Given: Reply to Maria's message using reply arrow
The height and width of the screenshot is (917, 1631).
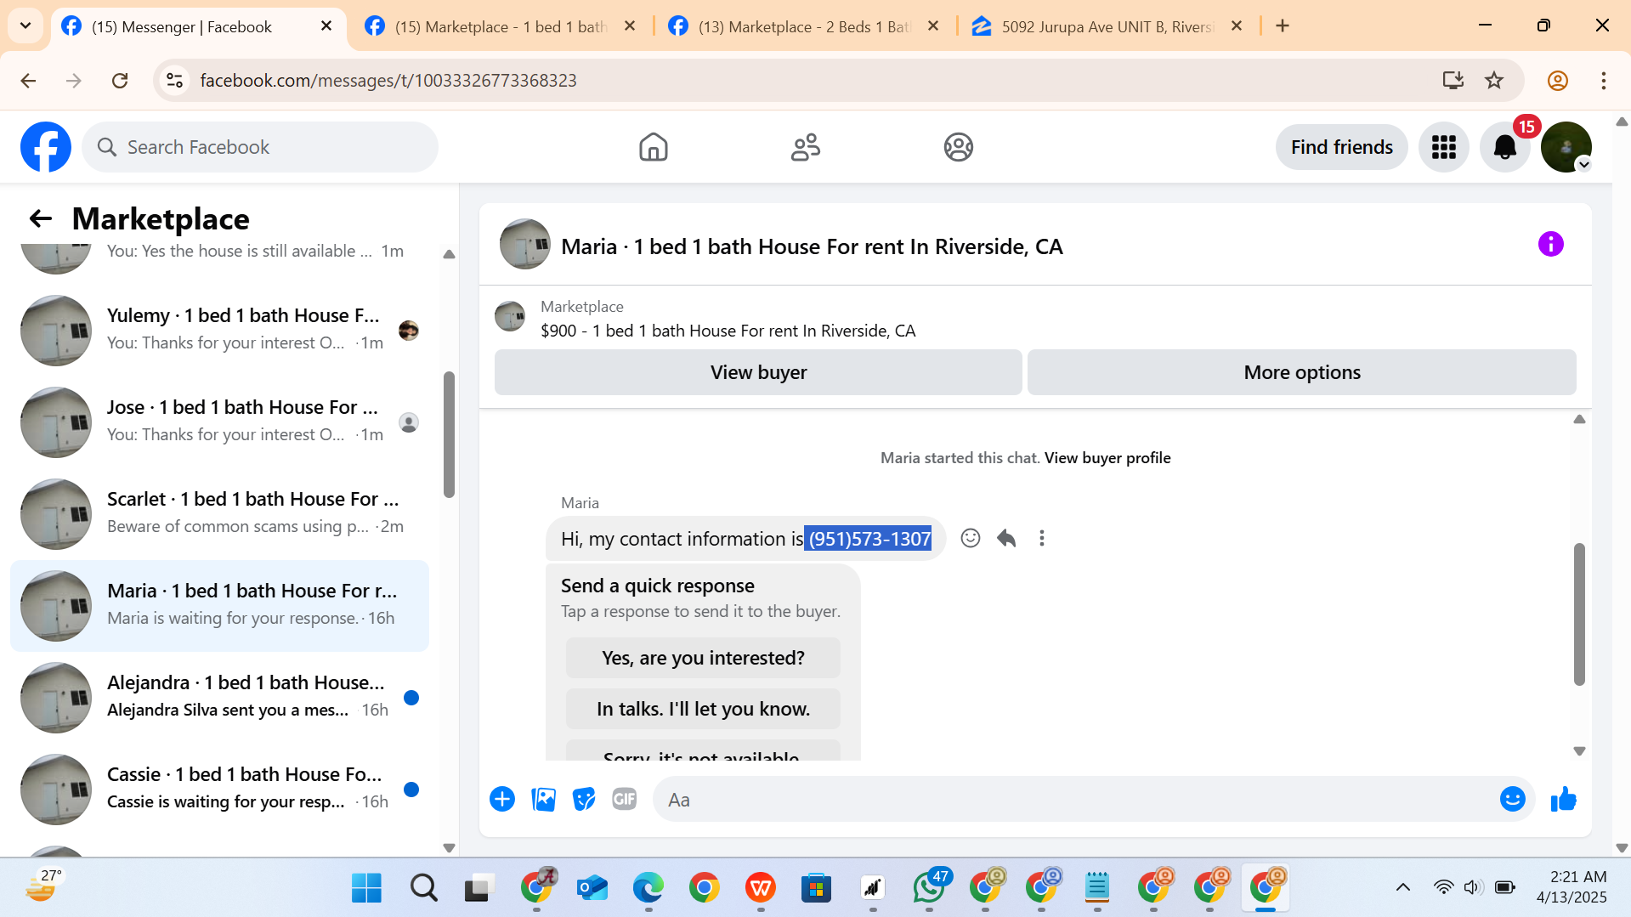Looking at the screenshot, I should click(1006, 538).
